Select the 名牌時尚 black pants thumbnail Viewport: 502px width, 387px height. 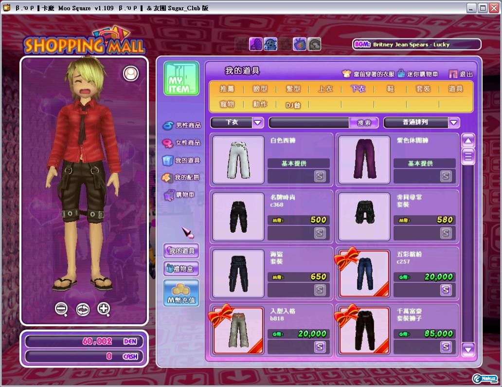click(238, 217)
